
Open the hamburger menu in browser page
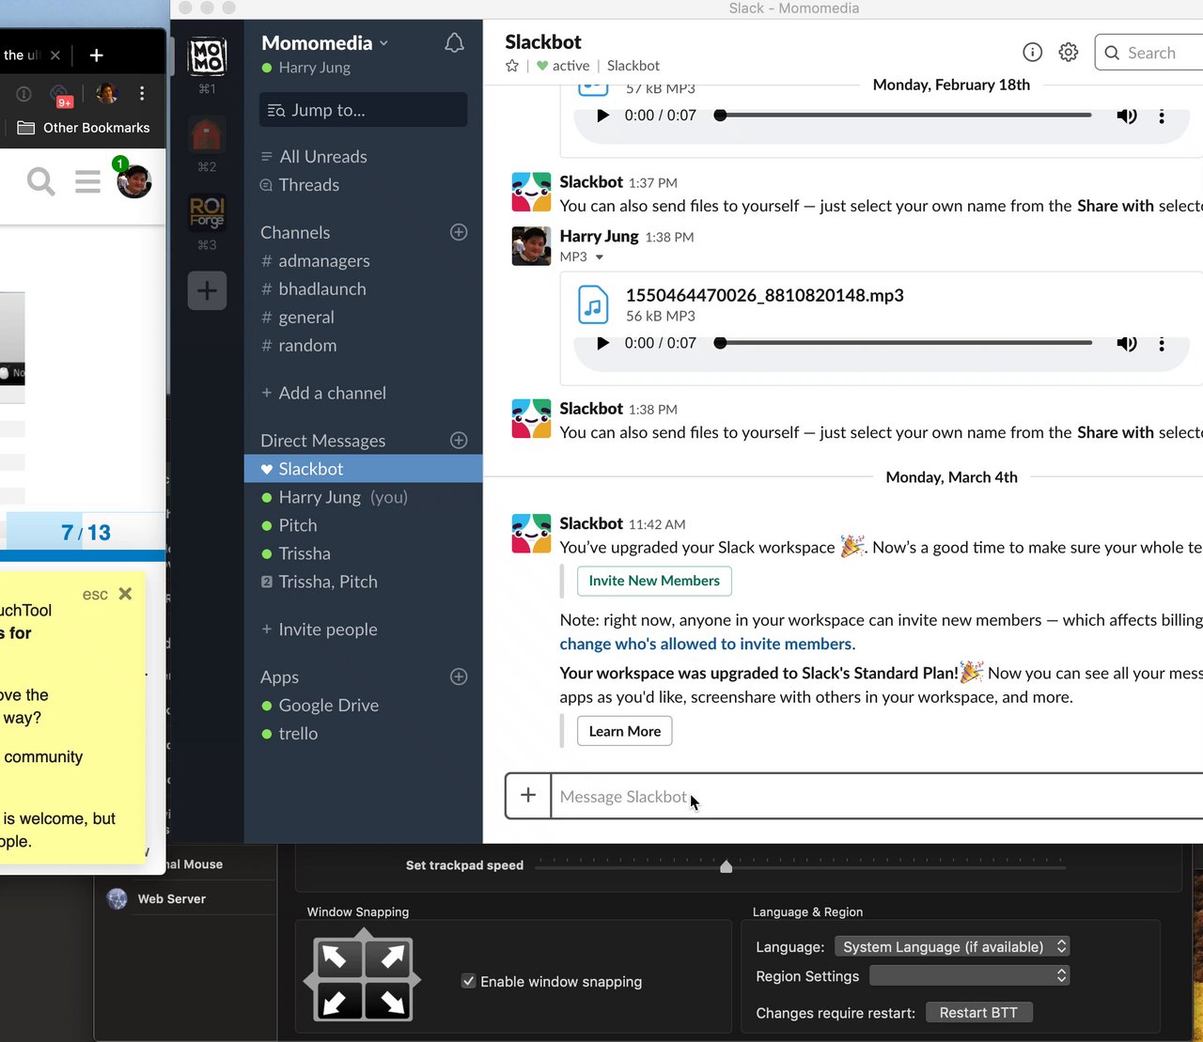(87, 181)
